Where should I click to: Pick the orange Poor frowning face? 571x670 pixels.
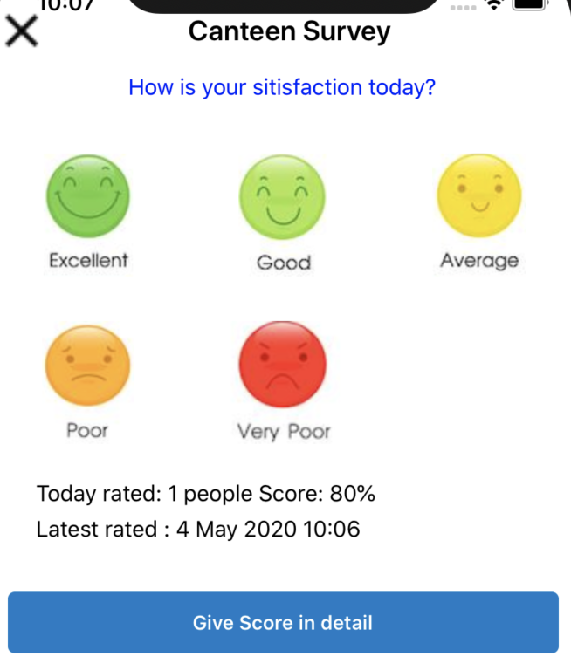87,365
